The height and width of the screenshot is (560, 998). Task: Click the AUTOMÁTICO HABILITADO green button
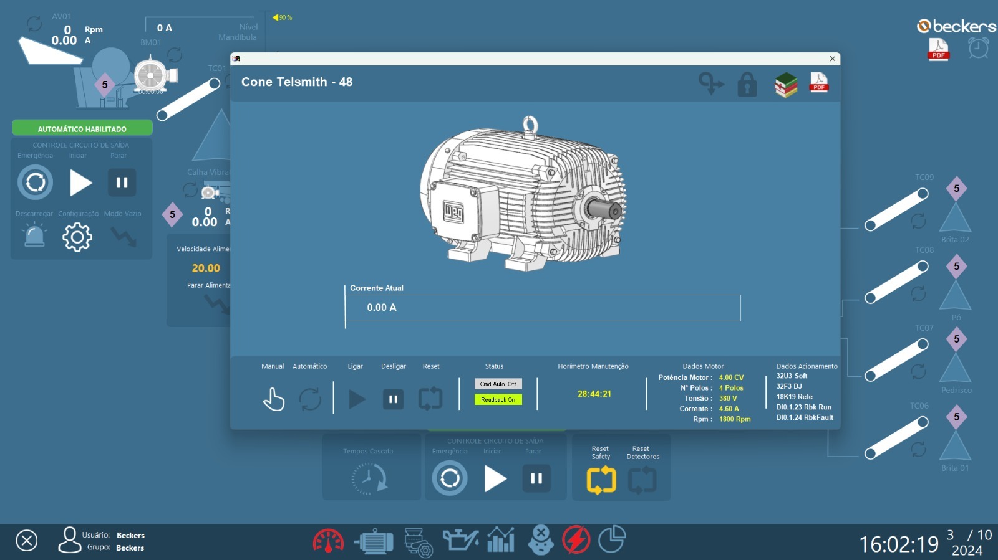[x=82, y=128]
